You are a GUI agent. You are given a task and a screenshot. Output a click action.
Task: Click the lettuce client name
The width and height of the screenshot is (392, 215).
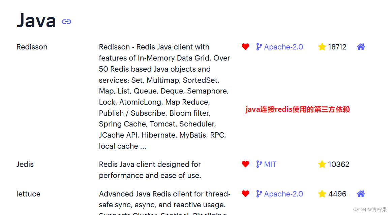(x=29, y=194)
